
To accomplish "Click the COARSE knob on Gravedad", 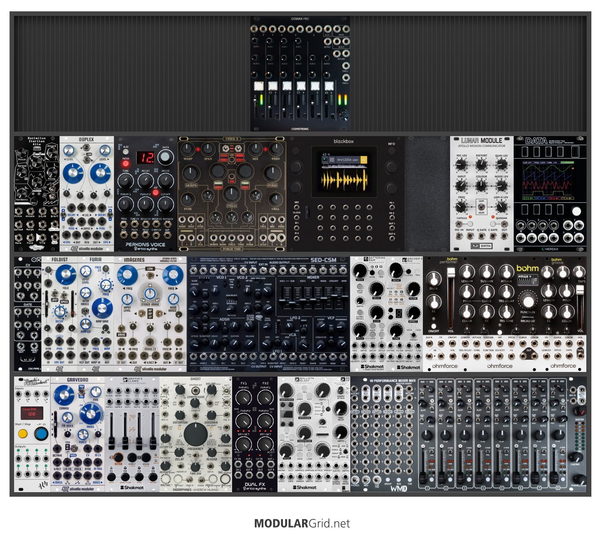I will point(64,395).
